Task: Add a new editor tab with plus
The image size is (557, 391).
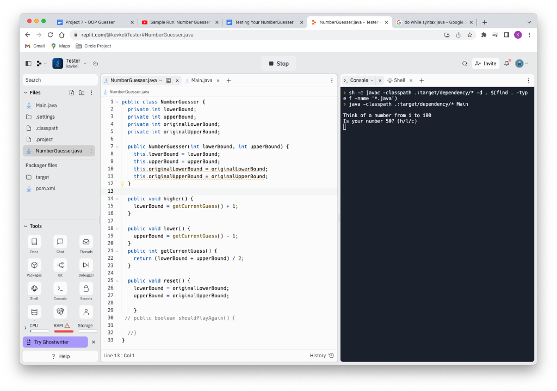Action: (229, 81)
